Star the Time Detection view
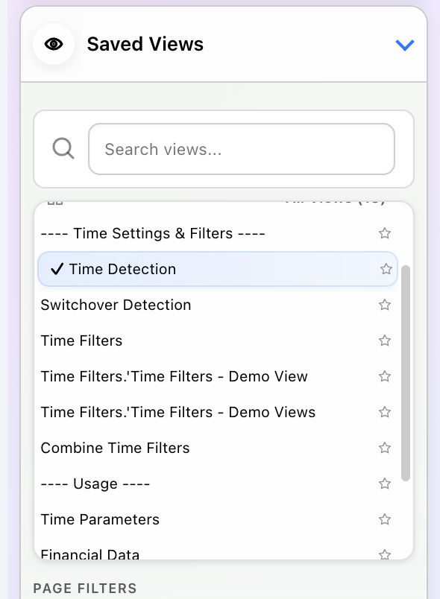Image resolution: width=440 pixels, height=599 pixels. 386,268
